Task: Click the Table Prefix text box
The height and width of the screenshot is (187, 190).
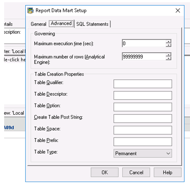Action: (x=143, y=142)
